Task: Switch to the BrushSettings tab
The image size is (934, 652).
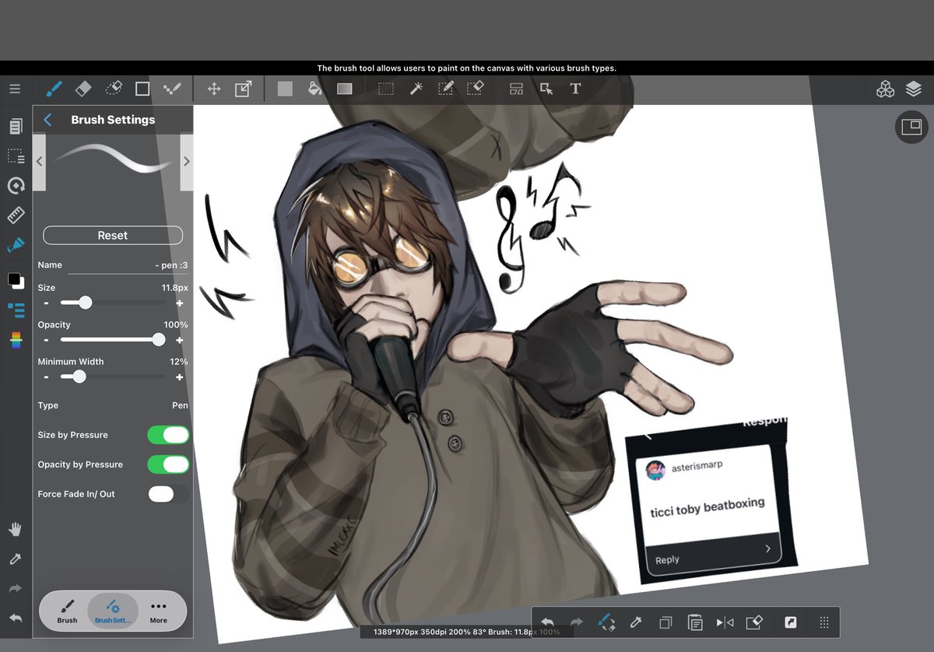Action: [113, 611]
